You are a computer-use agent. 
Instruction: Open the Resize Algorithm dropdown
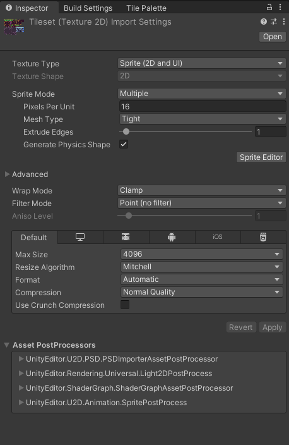(x=202, y=267)
